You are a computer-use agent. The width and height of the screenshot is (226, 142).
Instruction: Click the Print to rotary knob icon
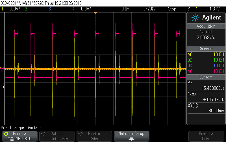pos(6,134)
